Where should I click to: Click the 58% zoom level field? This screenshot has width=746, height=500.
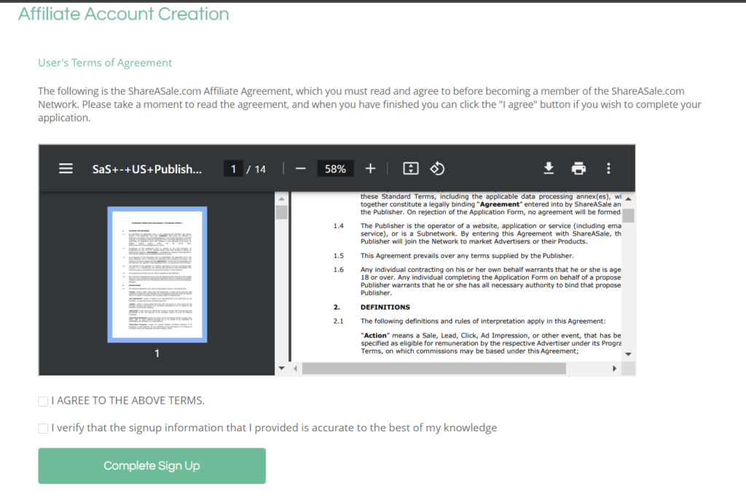click(x=335, y=168)
